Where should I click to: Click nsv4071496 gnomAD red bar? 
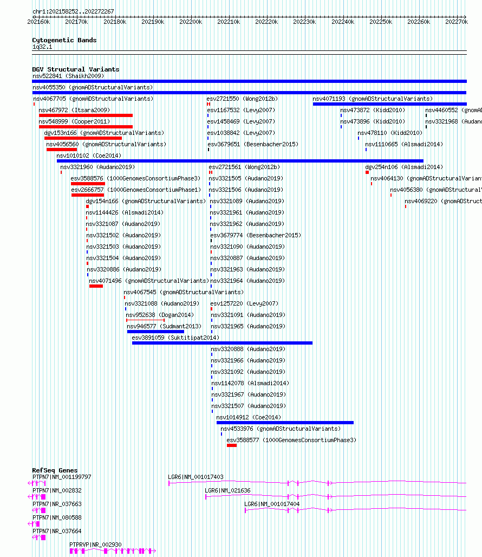96,286
